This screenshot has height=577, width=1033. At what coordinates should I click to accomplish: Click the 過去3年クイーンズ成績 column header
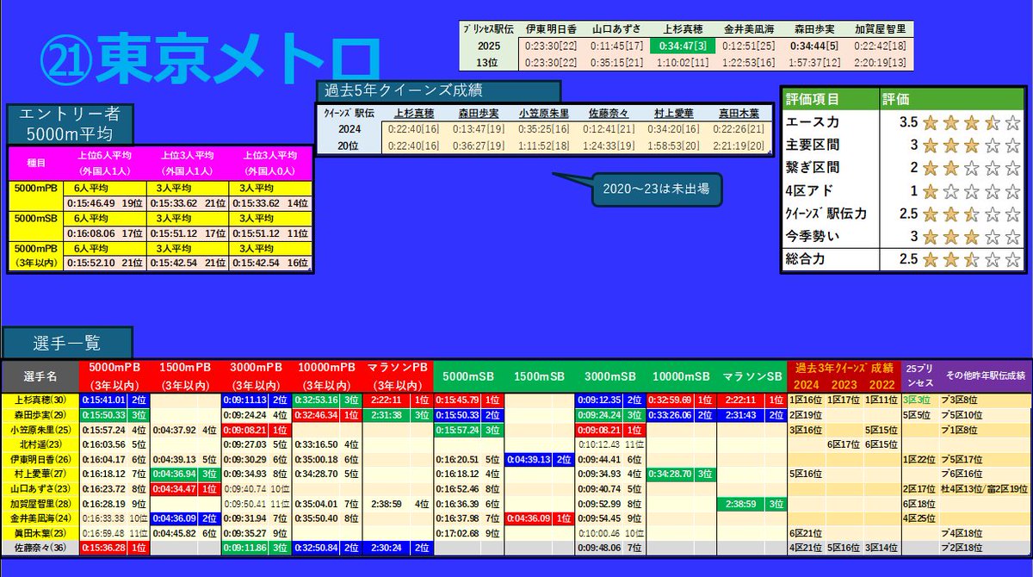843,368
